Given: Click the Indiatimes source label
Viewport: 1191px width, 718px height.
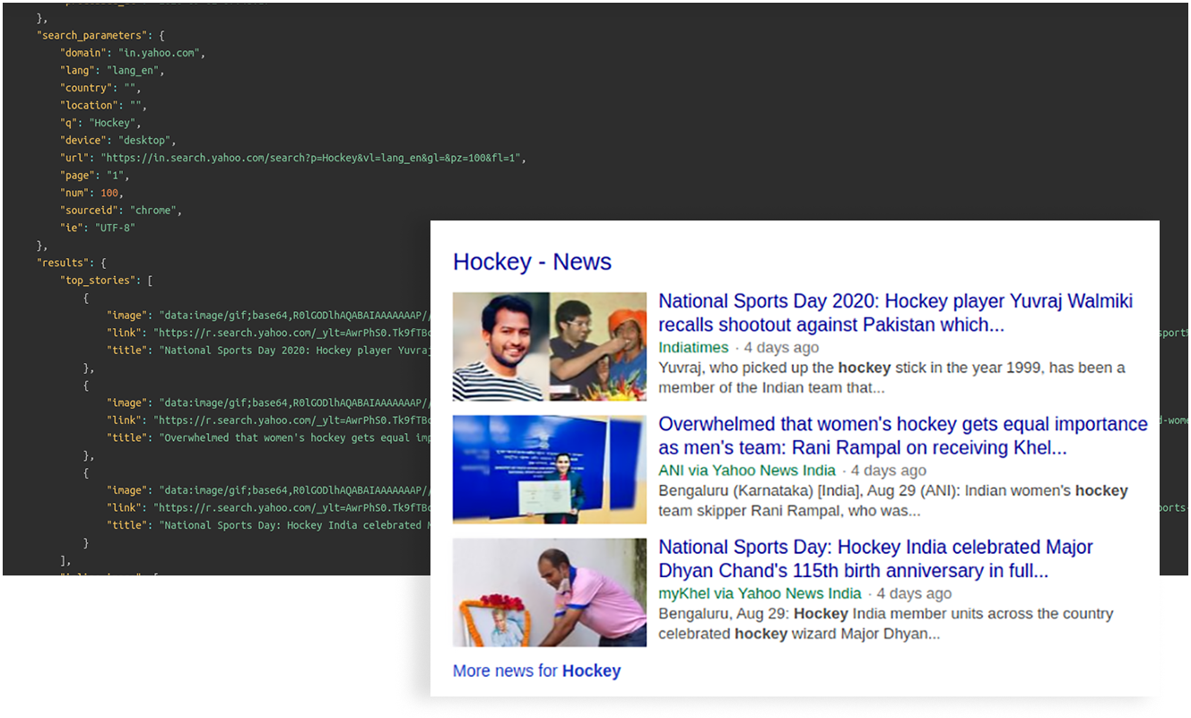Looking at the screenshot, I should [693, 347].
